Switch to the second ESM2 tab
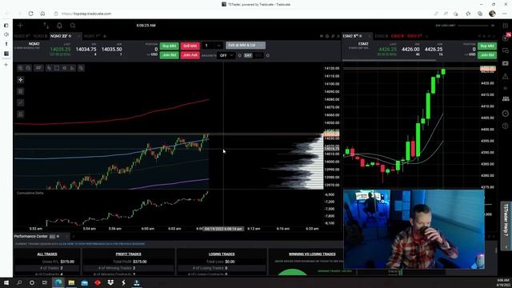 click(382, 36)
